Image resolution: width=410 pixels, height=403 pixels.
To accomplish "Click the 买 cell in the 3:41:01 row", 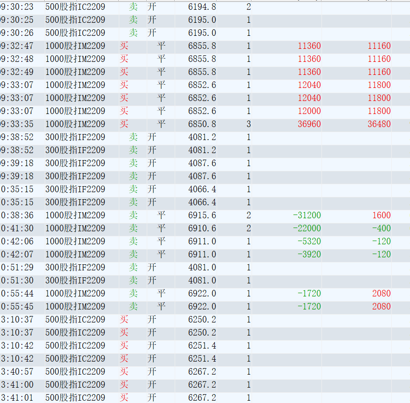I will coord(124,398).
